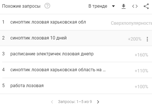Open three-dot menu for синоптик лозовая 10 дней
Image resolution: width=152 pixels, height=107 pixels.
coord(147,39)
